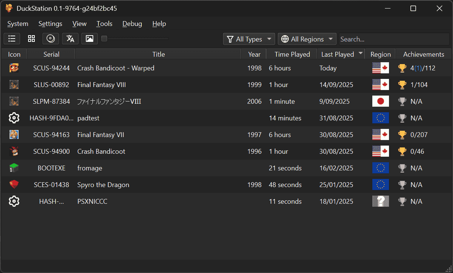Click the Crash Bandicoot - Warped game icon
The image size is (453, 273).
(x=14, y=68)
